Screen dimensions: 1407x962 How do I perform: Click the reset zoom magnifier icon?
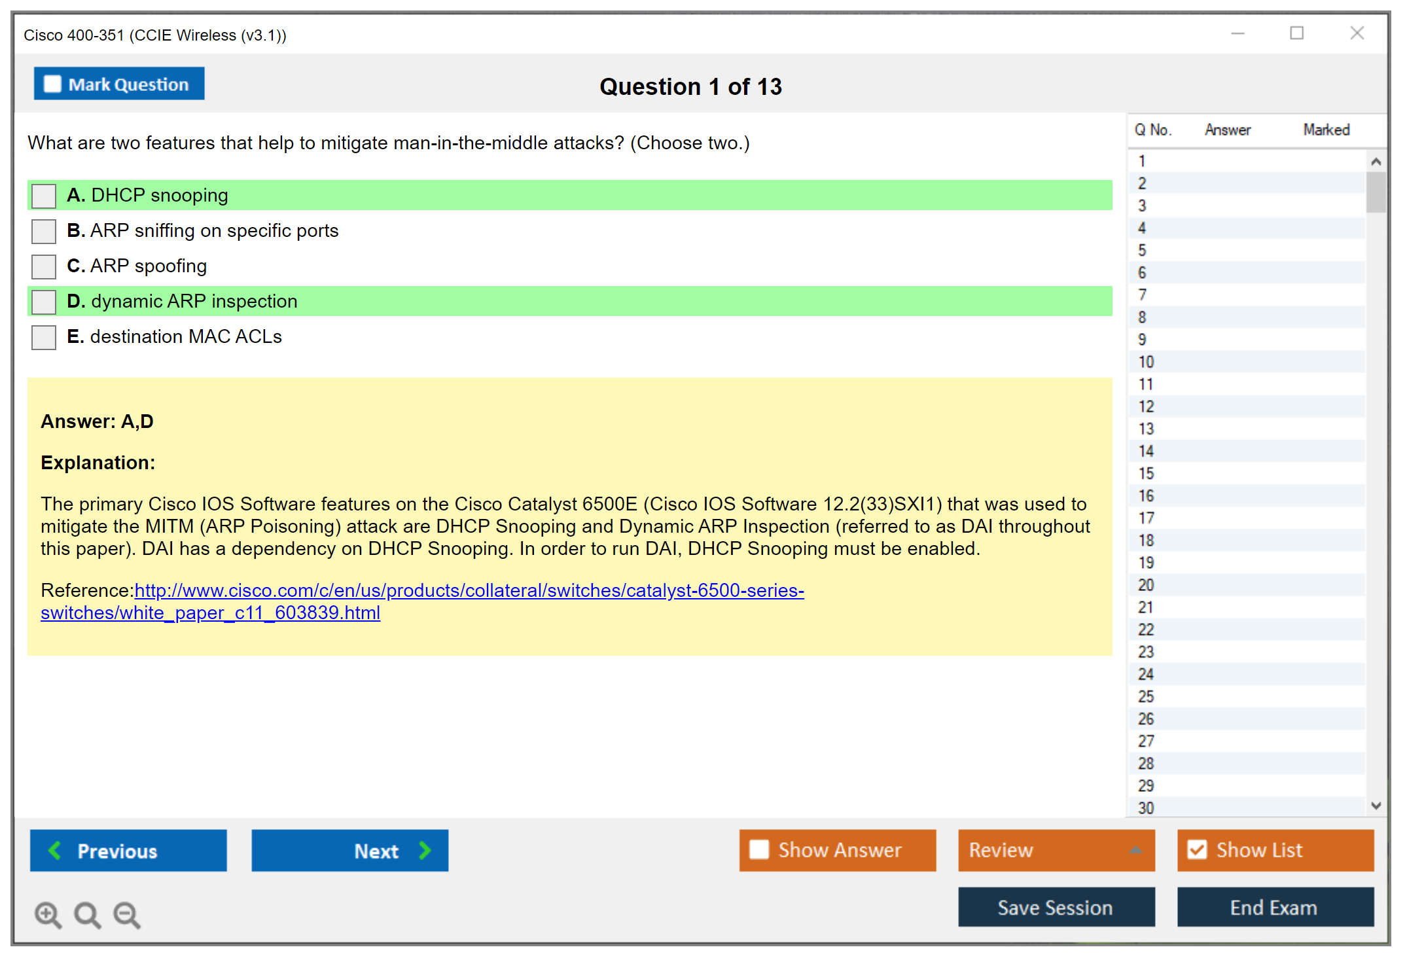click(x=87, y=914)
